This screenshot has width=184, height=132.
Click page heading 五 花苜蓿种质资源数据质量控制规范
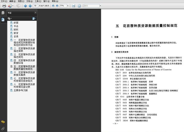pos(147,26)
